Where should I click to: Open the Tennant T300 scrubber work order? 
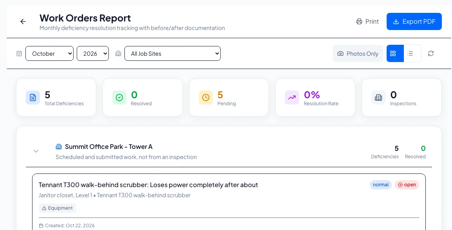pyautogui.click(x=148, y=185)
